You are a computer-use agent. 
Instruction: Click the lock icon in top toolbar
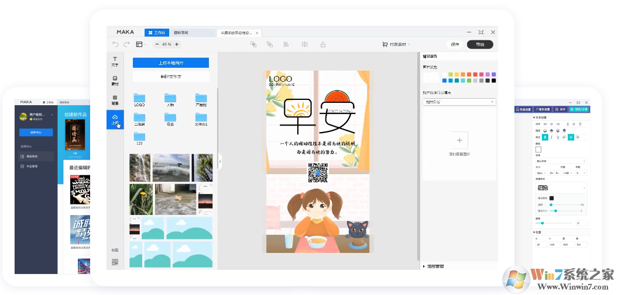pos(322,44)
